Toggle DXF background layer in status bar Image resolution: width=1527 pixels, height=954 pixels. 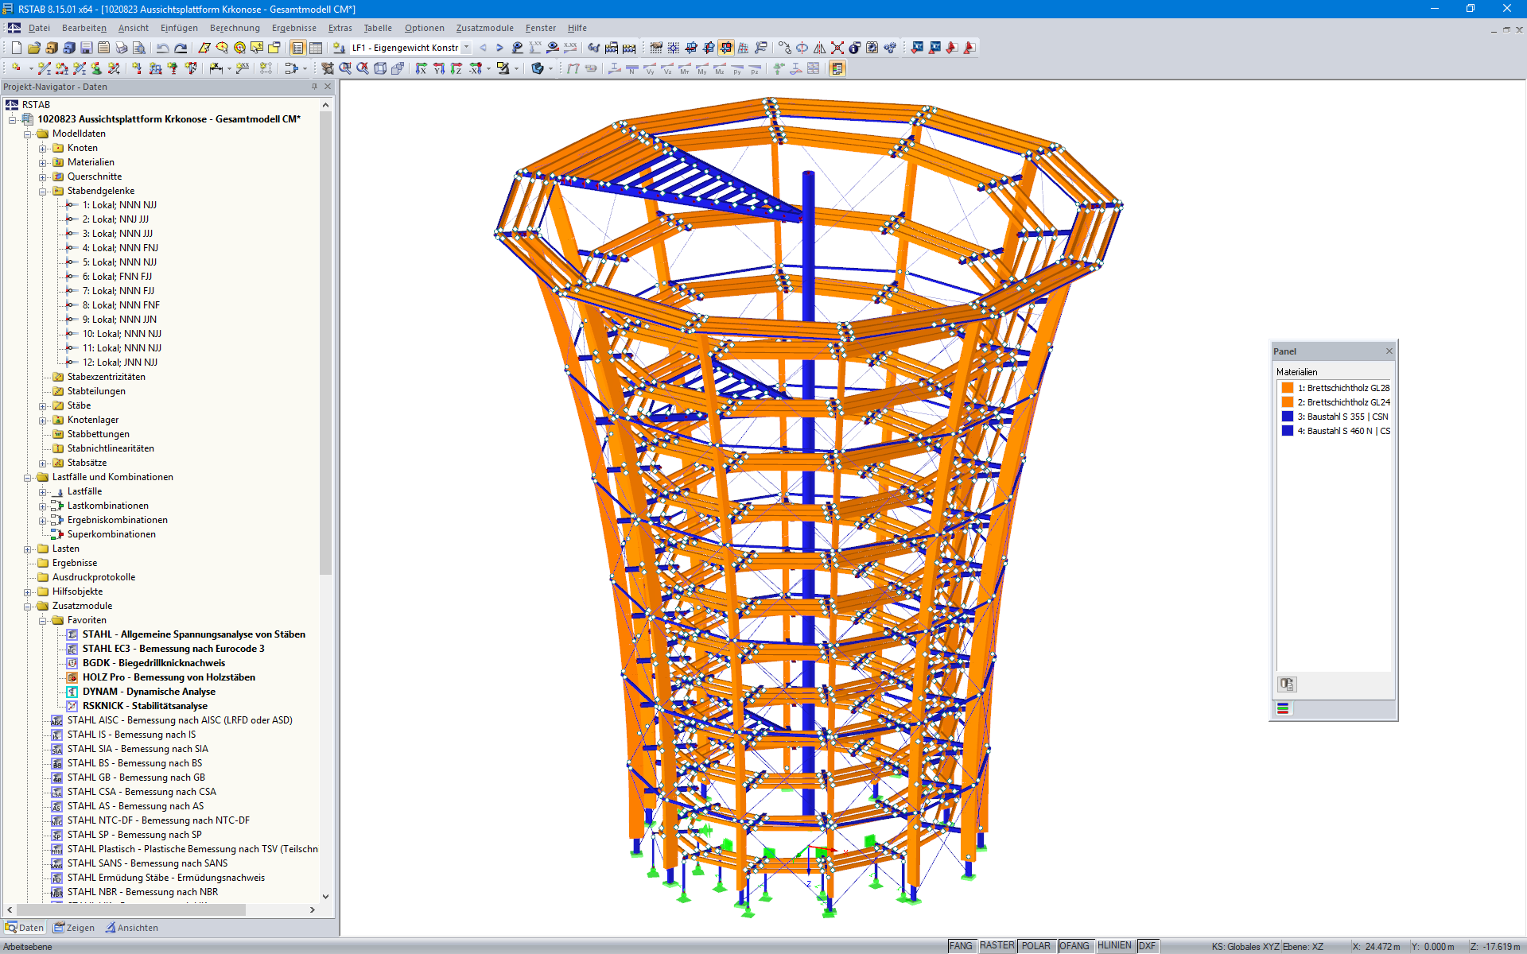tap(1147, 946)
